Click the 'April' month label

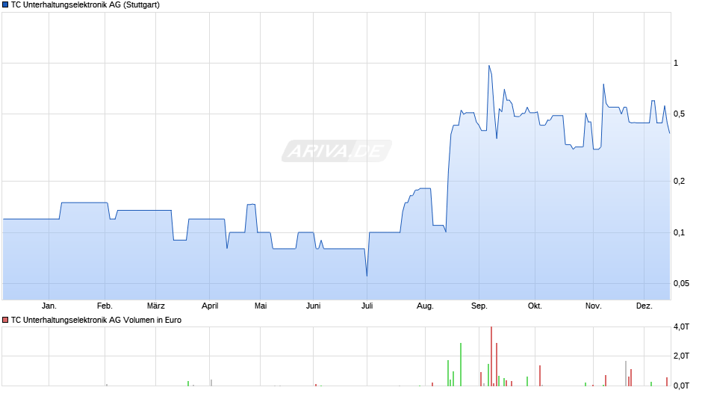(210, 306)
